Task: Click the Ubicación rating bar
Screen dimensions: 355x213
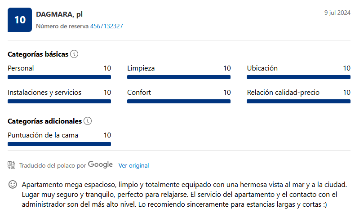Action: point(299,77)
